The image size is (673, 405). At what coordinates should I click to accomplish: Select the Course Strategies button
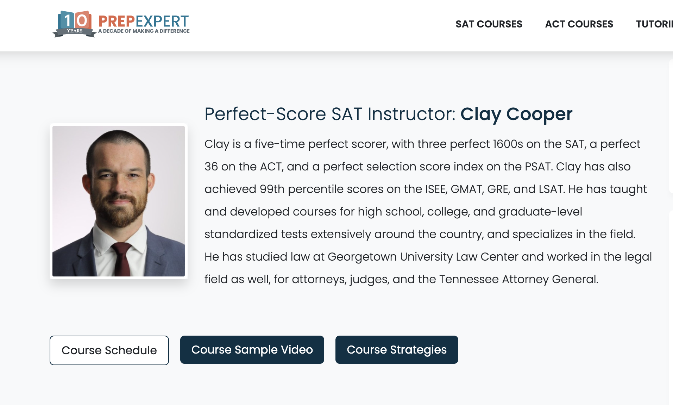(x=397, y=349)
